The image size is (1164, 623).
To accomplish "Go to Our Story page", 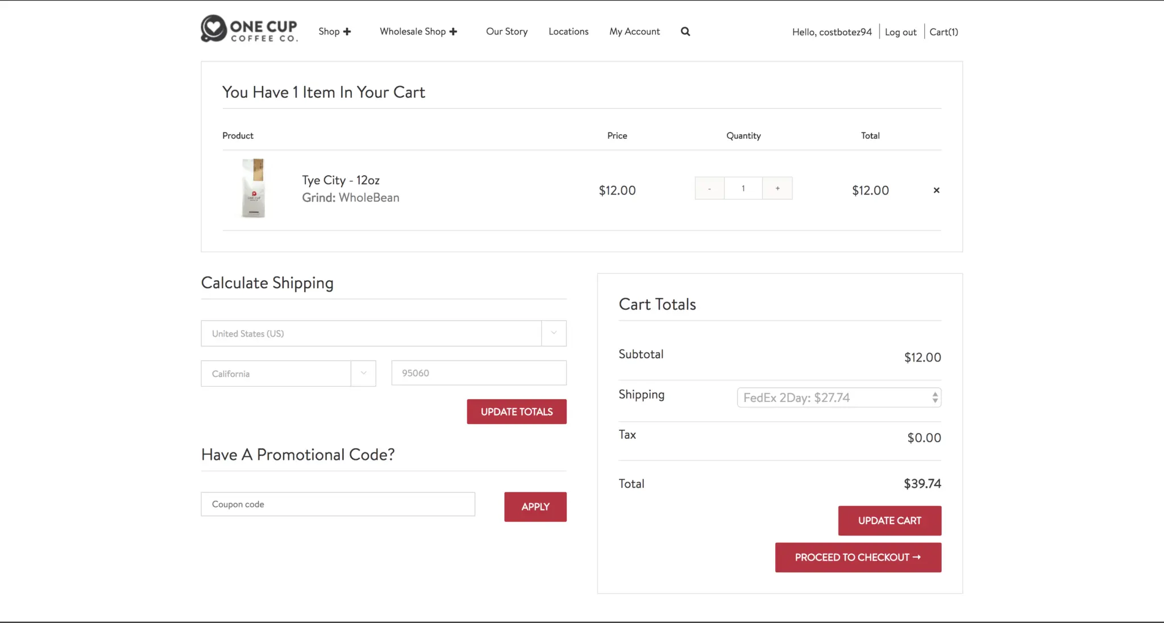I will tap(506, 32).
